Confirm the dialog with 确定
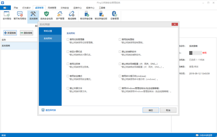 click(151, 110)
